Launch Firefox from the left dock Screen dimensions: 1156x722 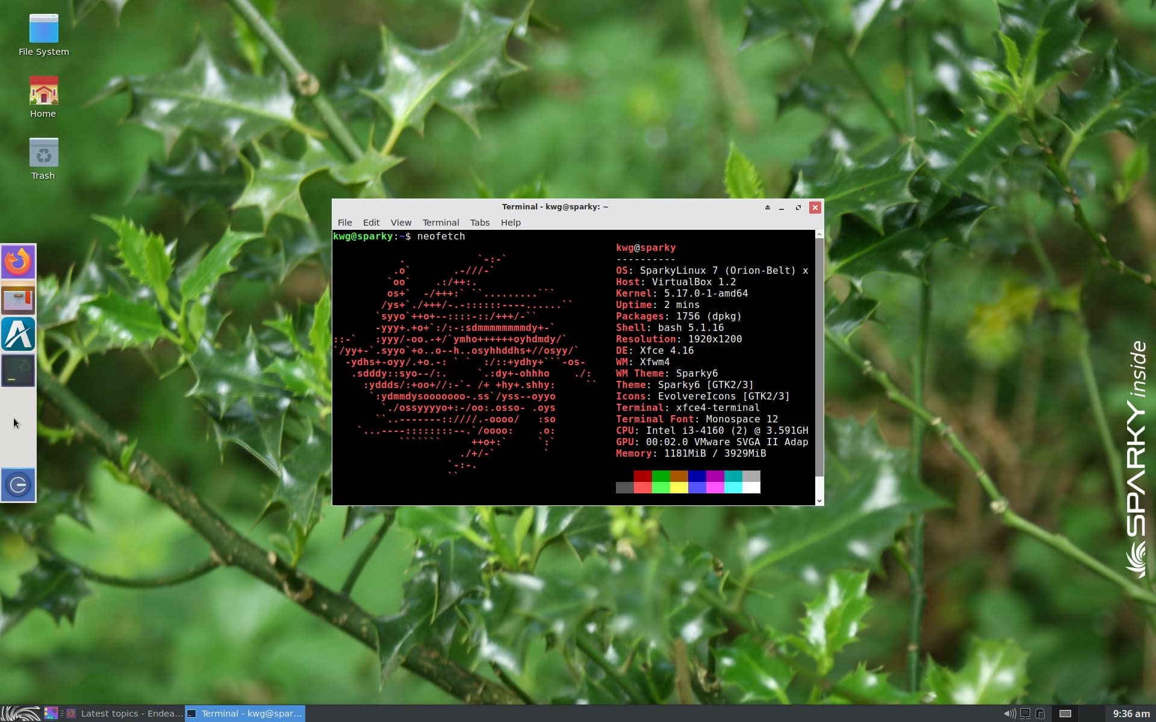point(18,262)
